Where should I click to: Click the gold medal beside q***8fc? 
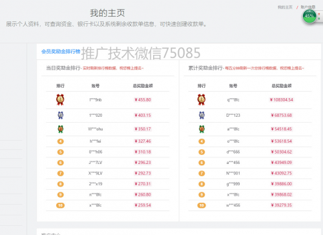202,99
